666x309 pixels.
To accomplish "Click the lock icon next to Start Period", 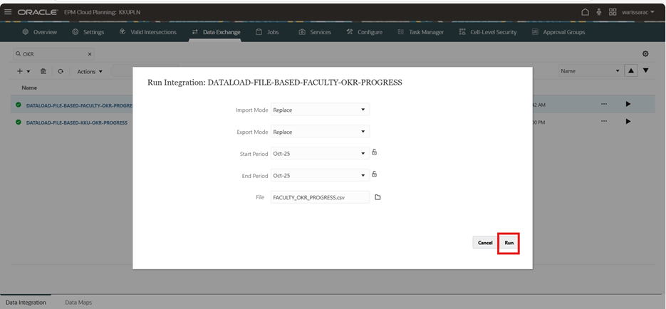I will [x=374, y=152].
